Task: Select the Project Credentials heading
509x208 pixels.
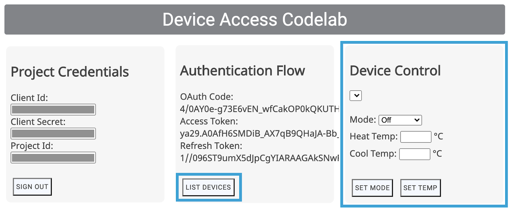Action: point(70,72)
